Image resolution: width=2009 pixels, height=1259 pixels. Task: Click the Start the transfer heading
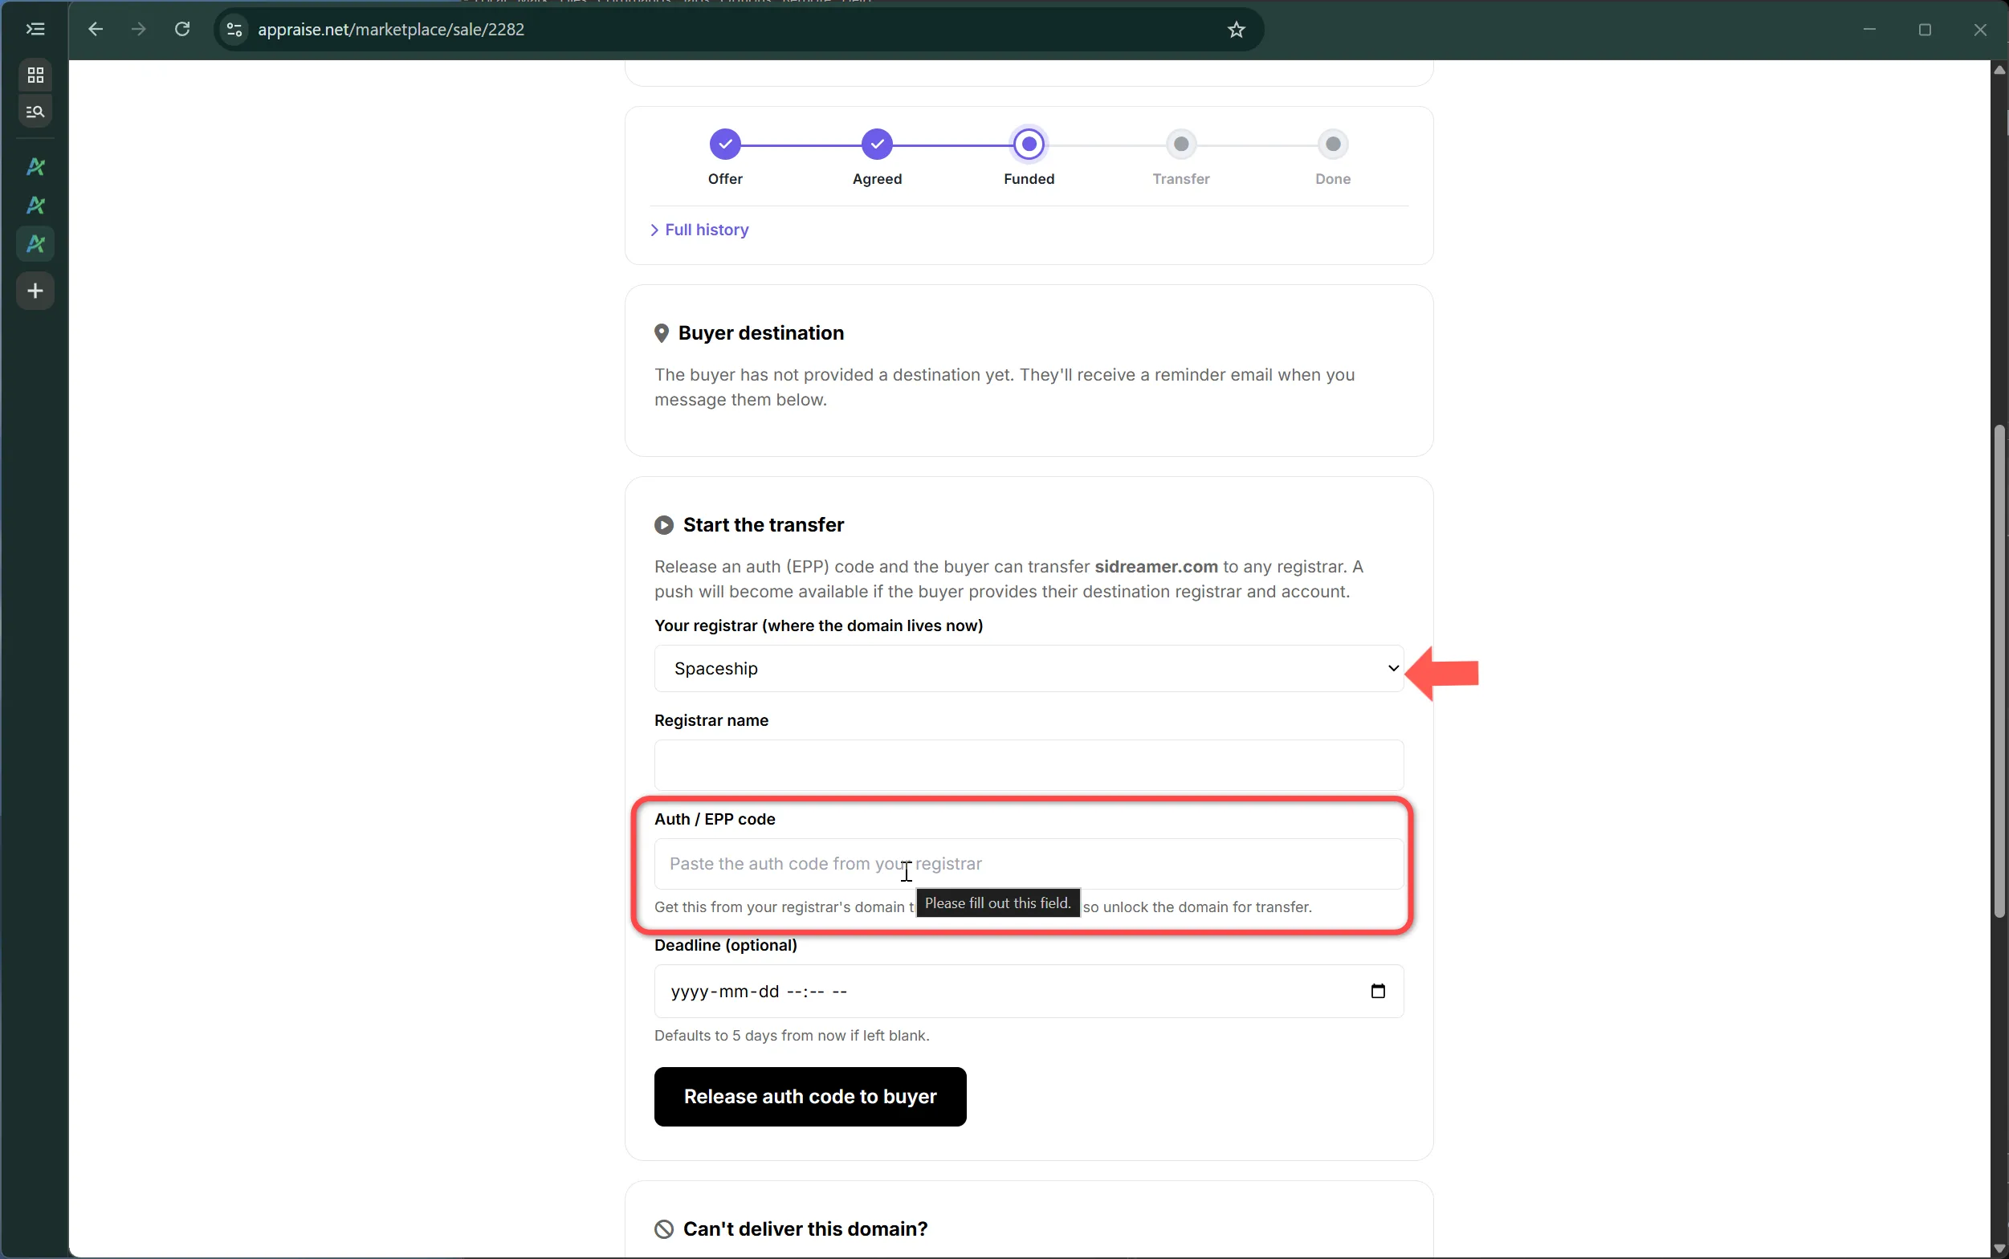(764, 524)
